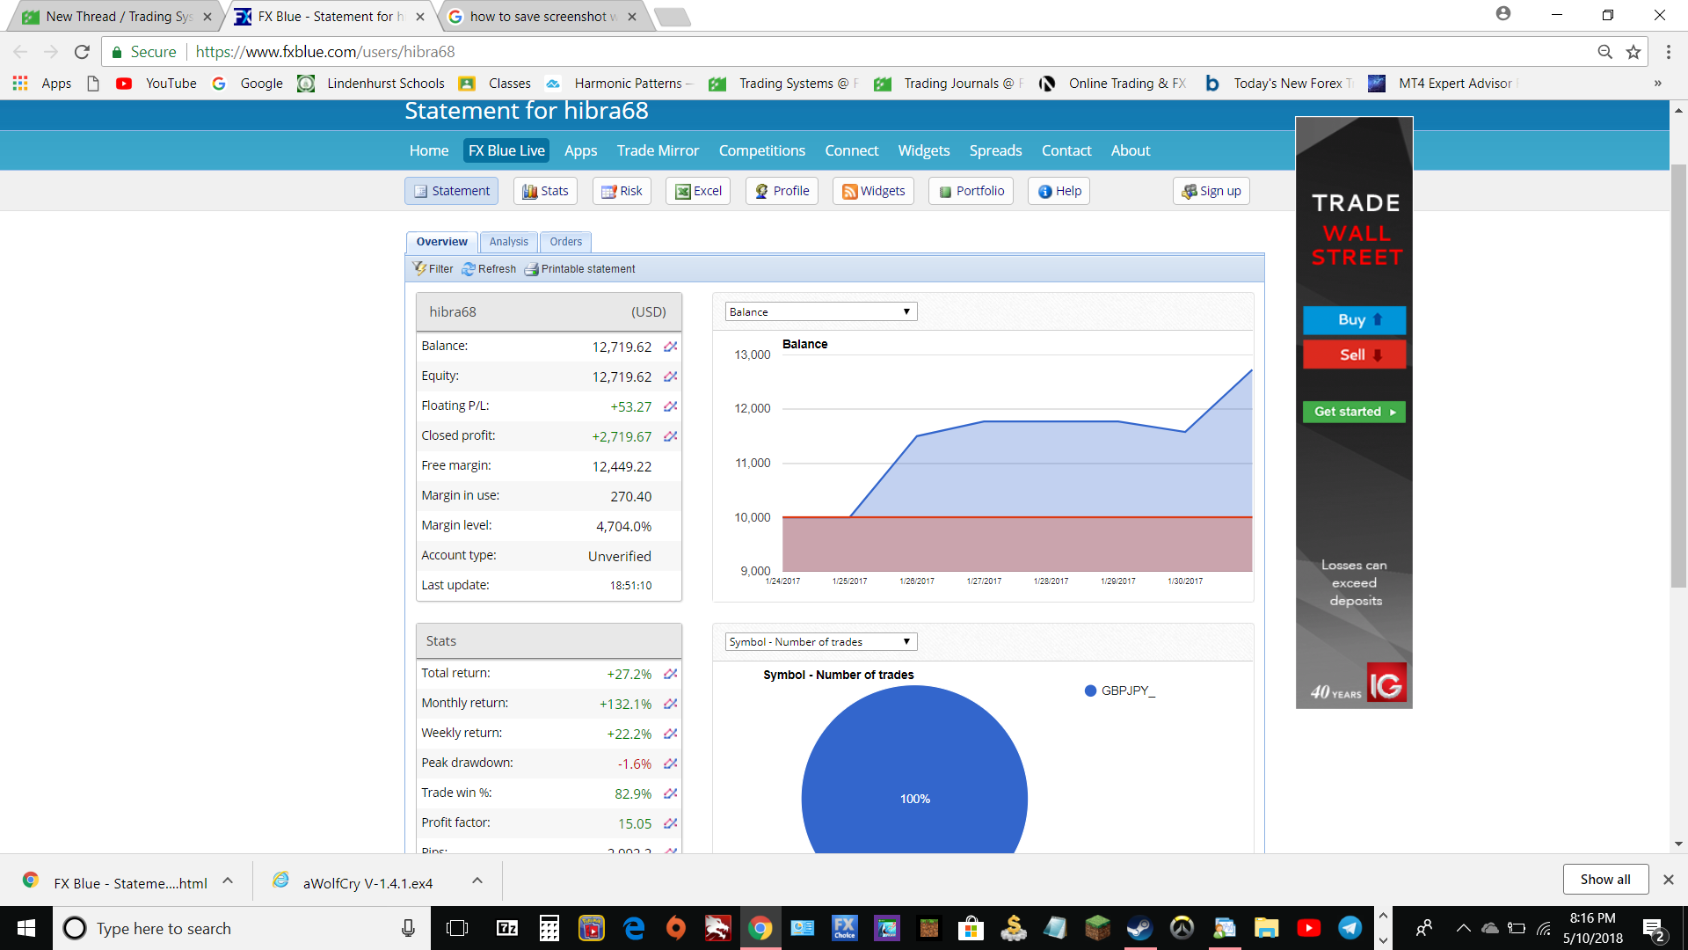Click chart icon beside Monthly return

pos(670,704)
